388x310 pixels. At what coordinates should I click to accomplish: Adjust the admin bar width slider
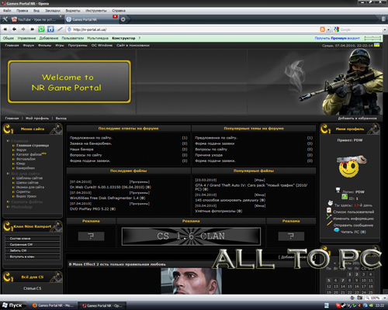(x=372, y=38)
